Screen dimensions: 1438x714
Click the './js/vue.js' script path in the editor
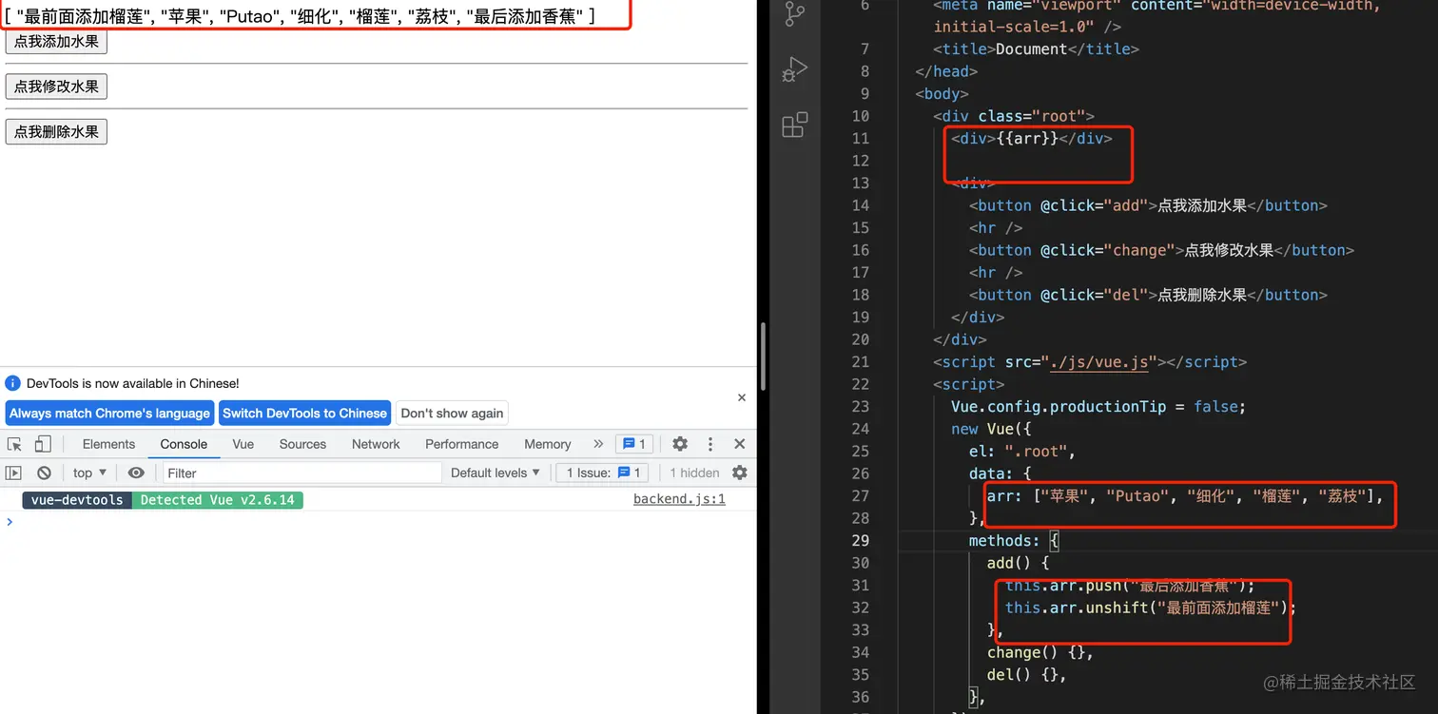[x=1098, y=362]
